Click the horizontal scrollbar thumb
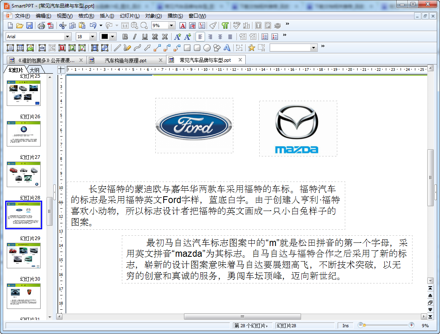This screenshot has width=440, height=334. 242,316
